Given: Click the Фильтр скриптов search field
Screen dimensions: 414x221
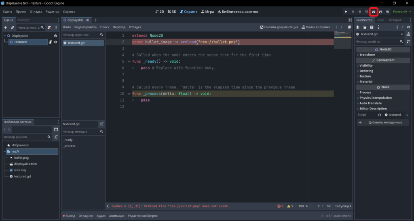Looking at the screenshot, I should pyautogui.click(x=83, y=35).
